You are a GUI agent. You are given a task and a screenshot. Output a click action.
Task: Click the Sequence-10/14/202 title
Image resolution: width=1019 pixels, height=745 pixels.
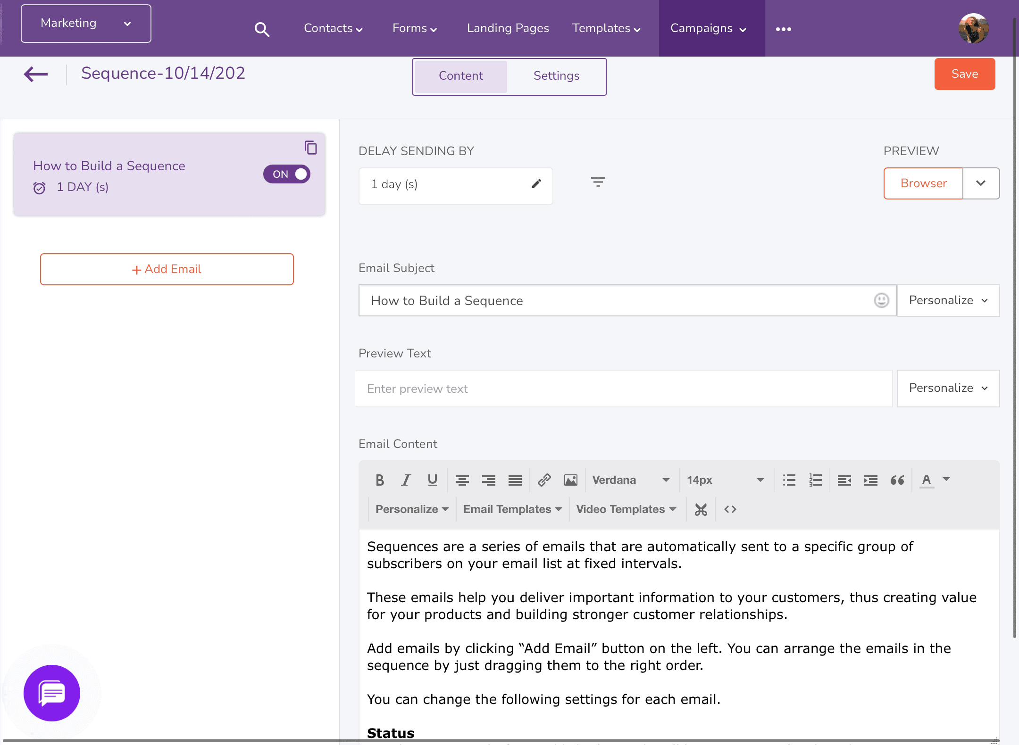[163, 73]
